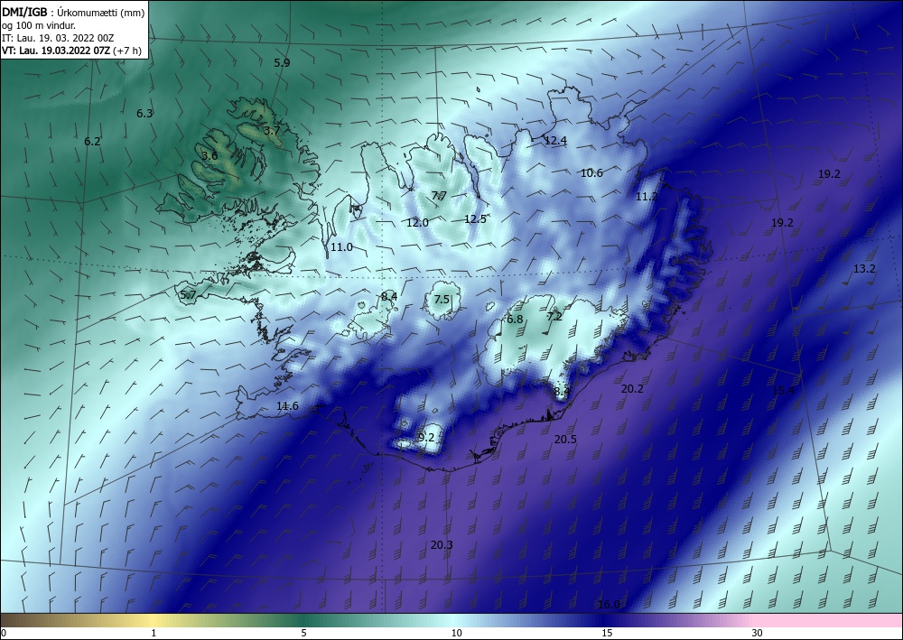Click the 10.6 value label

pos(591,172)
